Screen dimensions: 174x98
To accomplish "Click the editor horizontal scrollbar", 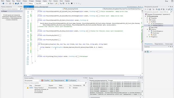I will [x=78, y=75].
